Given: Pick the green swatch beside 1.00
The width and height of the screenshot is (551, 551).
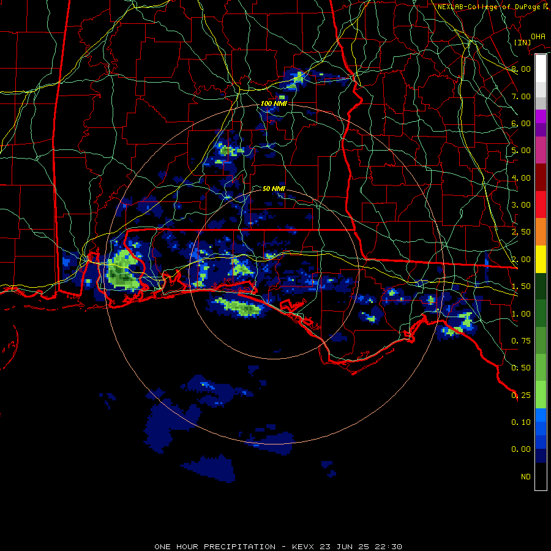Looking at the screenshot, I should pos(541,313).
